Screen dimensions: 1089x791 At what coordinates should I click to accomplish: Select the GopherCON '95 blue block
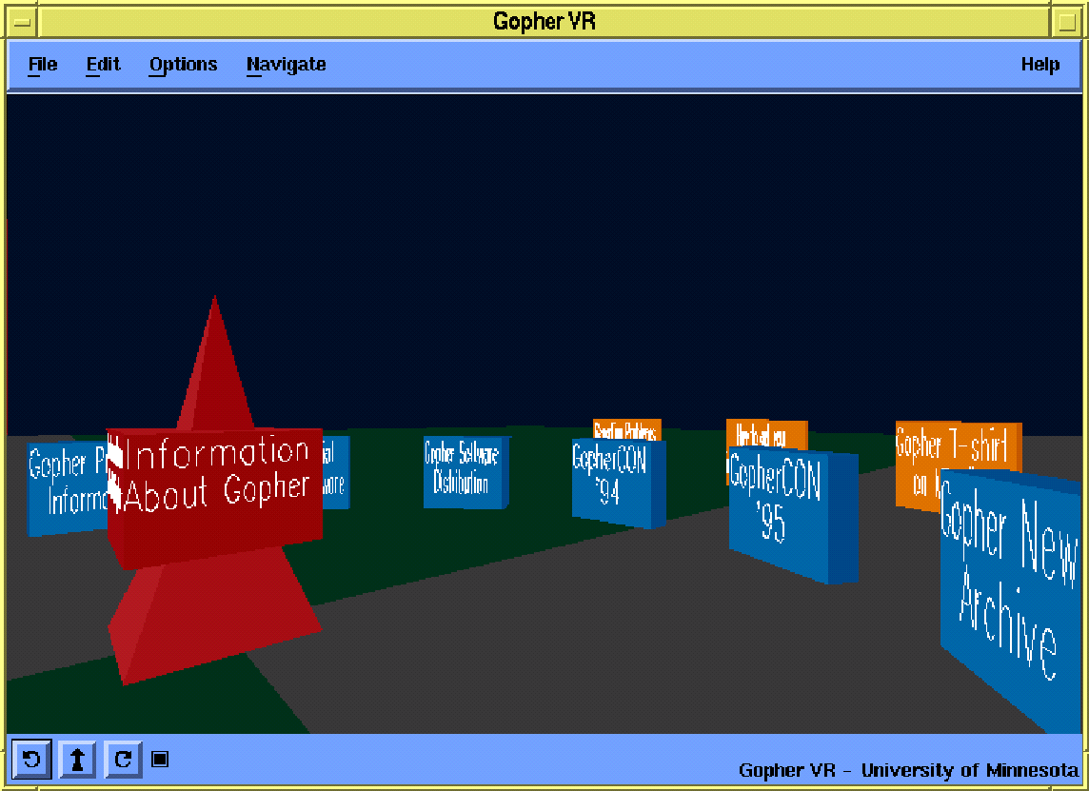click(793, 514)
